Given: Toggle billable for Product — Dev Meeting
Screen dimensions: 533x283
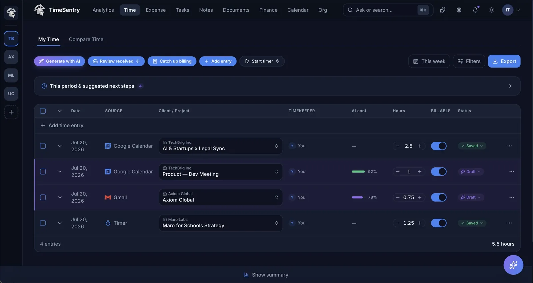Looking at the screenshot, I should (x=439, y=172).
